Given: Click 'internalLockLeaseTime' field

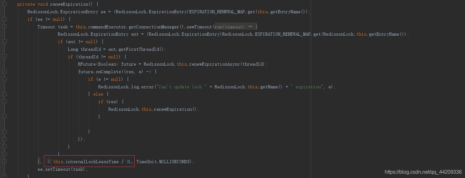Looking at the screenshot, I should coord(92,162).
